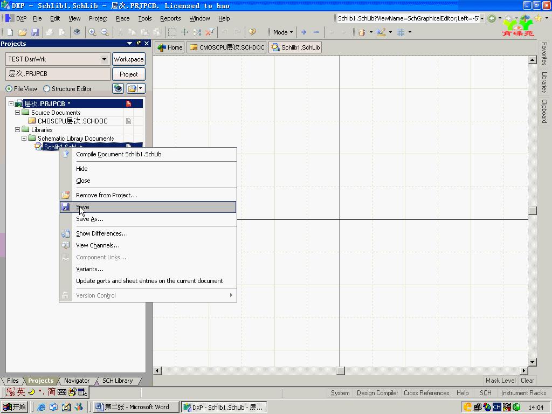Open the address bar URL dropdown arrow
The image size is (552, 414).
tap(482, 18)
